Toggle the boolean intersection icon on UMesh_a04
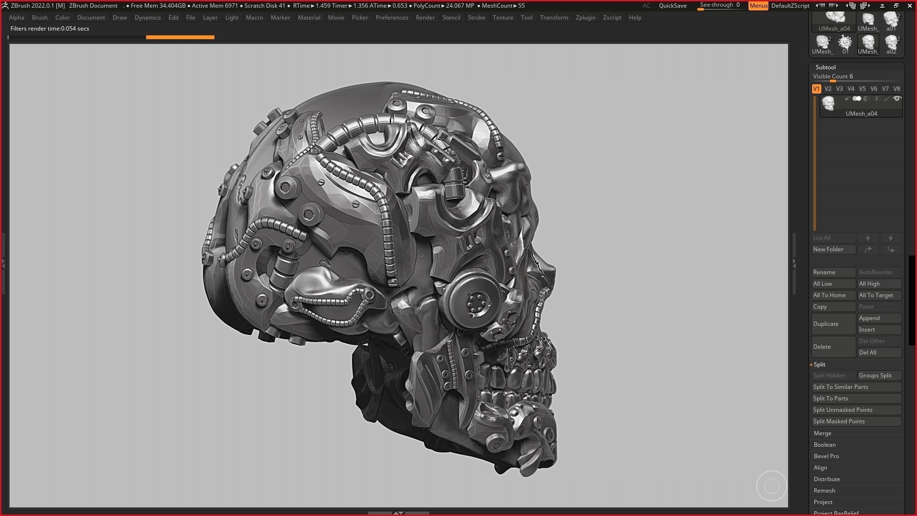917x516 pixels. [x=876, y=99]
